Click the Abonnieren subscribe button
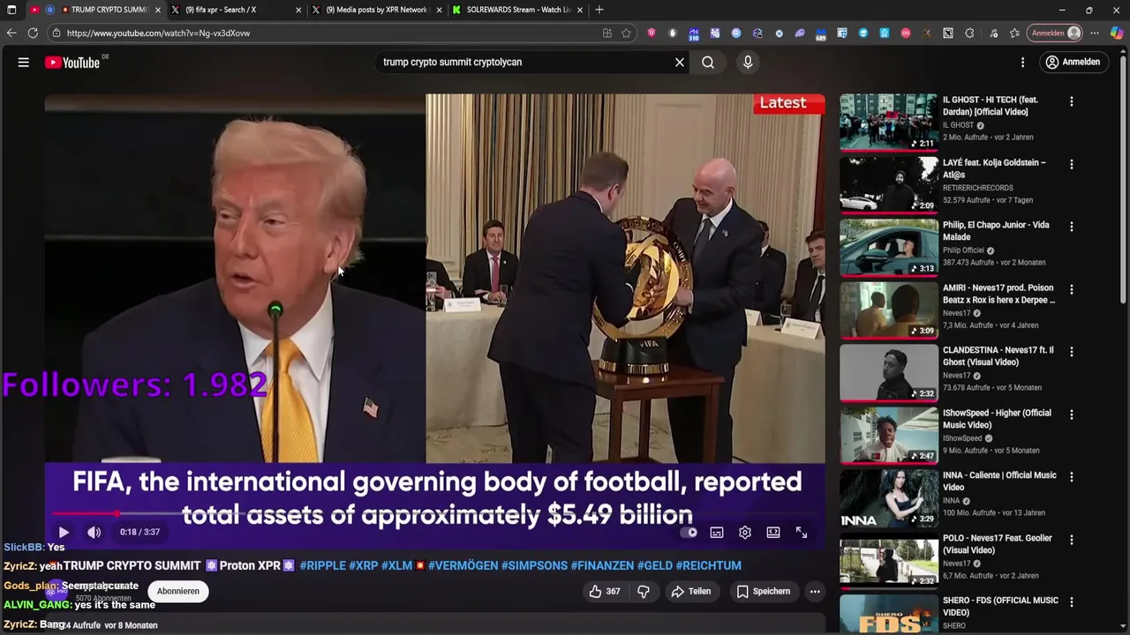The image size is (1130, 635). click(178, 591)
